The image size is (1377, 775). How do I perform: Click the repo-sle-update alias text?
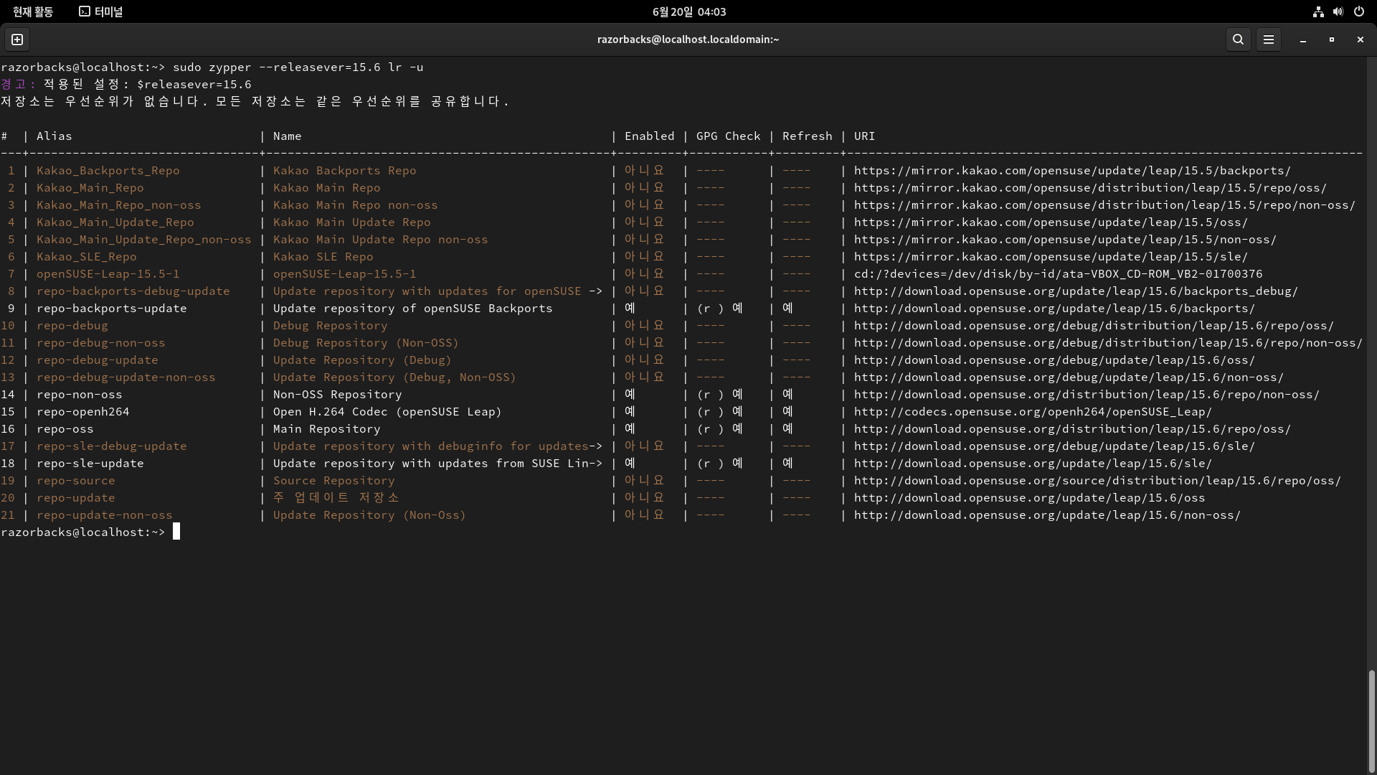[x=90, y=464]
